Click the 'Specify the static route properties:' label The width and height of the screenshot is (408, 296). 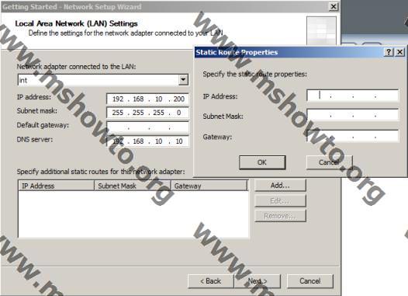click(x=254, y=75)
